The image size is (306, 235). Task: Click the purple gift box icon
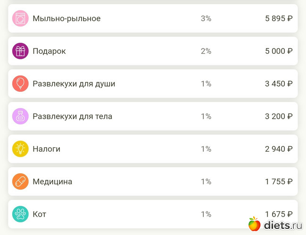[x=20, y=51]
